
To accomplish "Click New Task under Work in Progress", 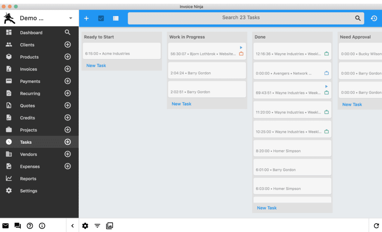I will (x=181, y=104).
